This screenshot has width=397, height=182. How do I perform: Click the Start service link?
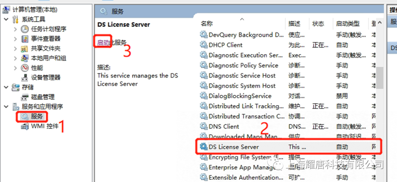(x=103, y=42)
